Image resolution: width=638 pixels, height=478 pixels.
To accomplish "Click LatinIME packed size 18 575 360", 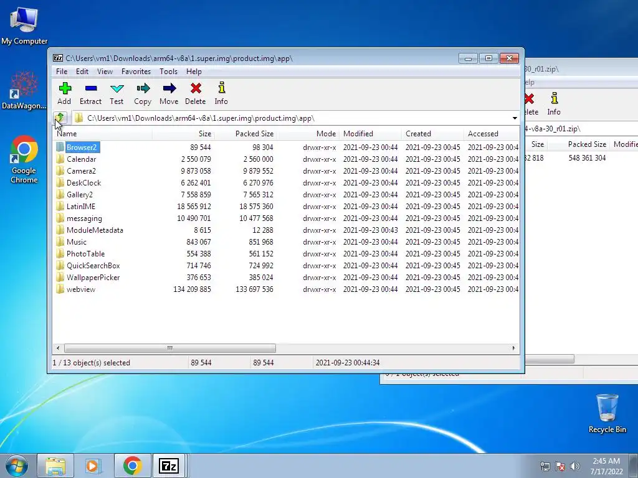I will [256, 207].
